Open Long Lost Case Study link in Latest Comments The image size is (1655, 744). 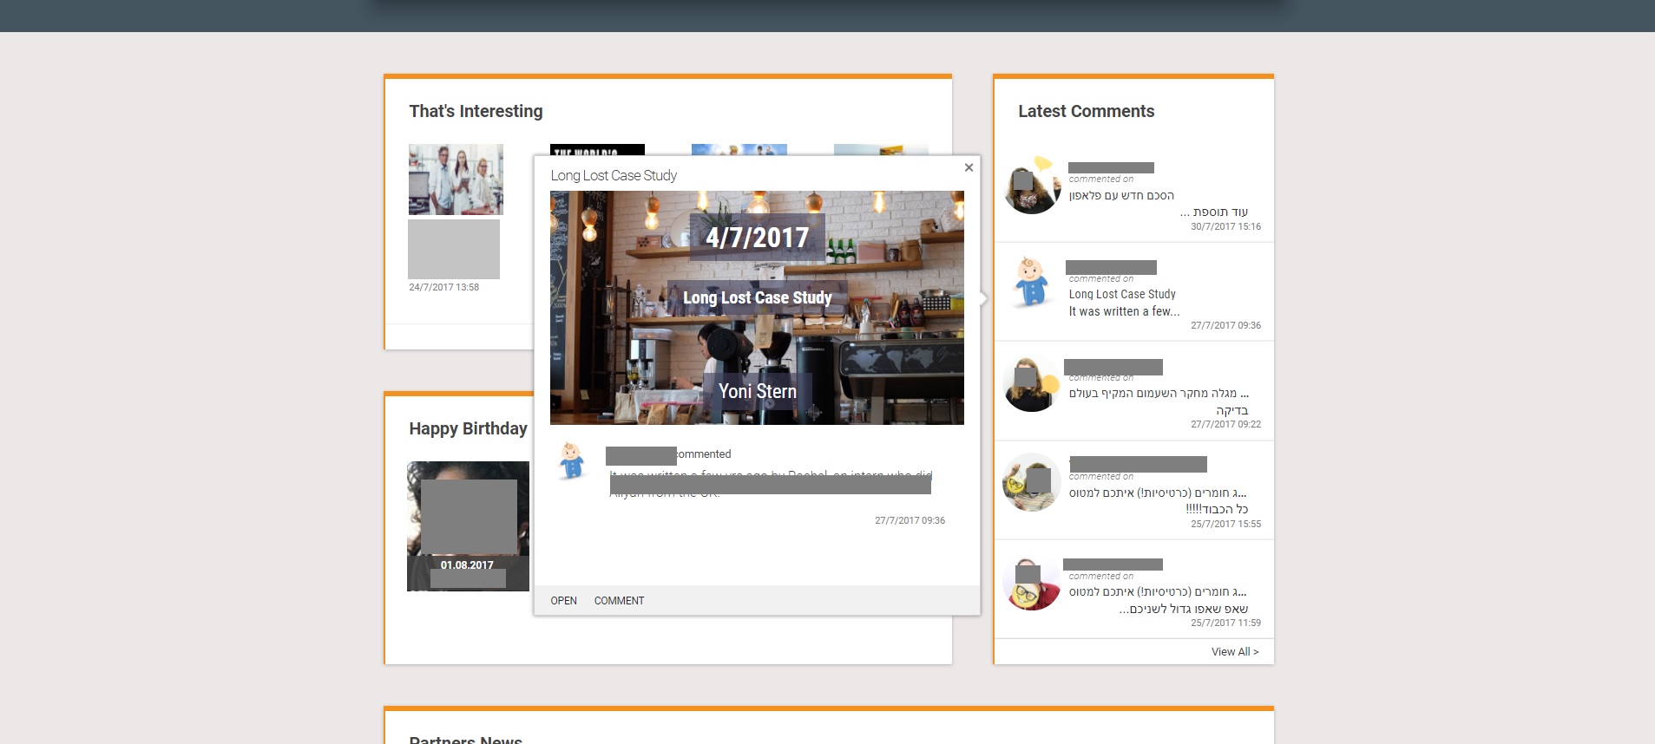pos(1122,295)
